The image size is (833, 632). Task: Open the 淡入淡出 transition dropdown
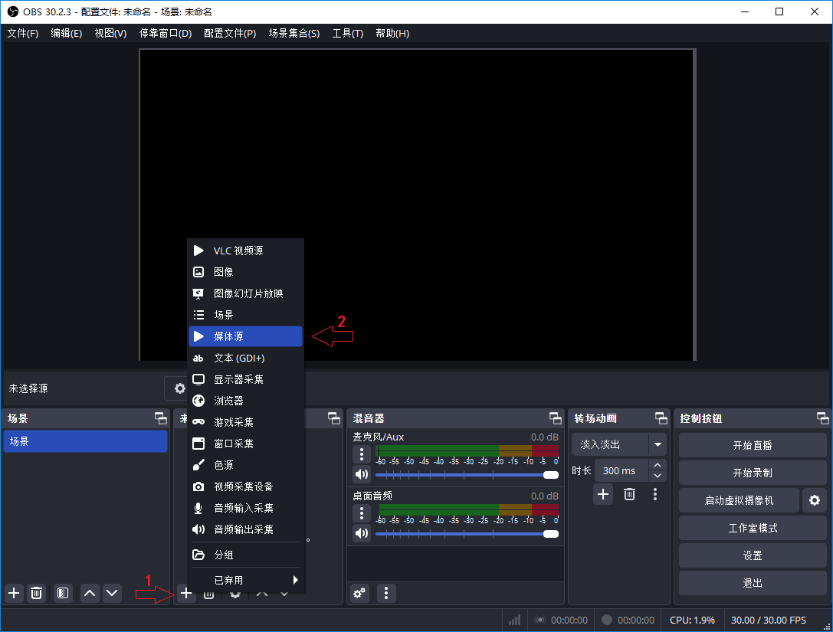657,444
